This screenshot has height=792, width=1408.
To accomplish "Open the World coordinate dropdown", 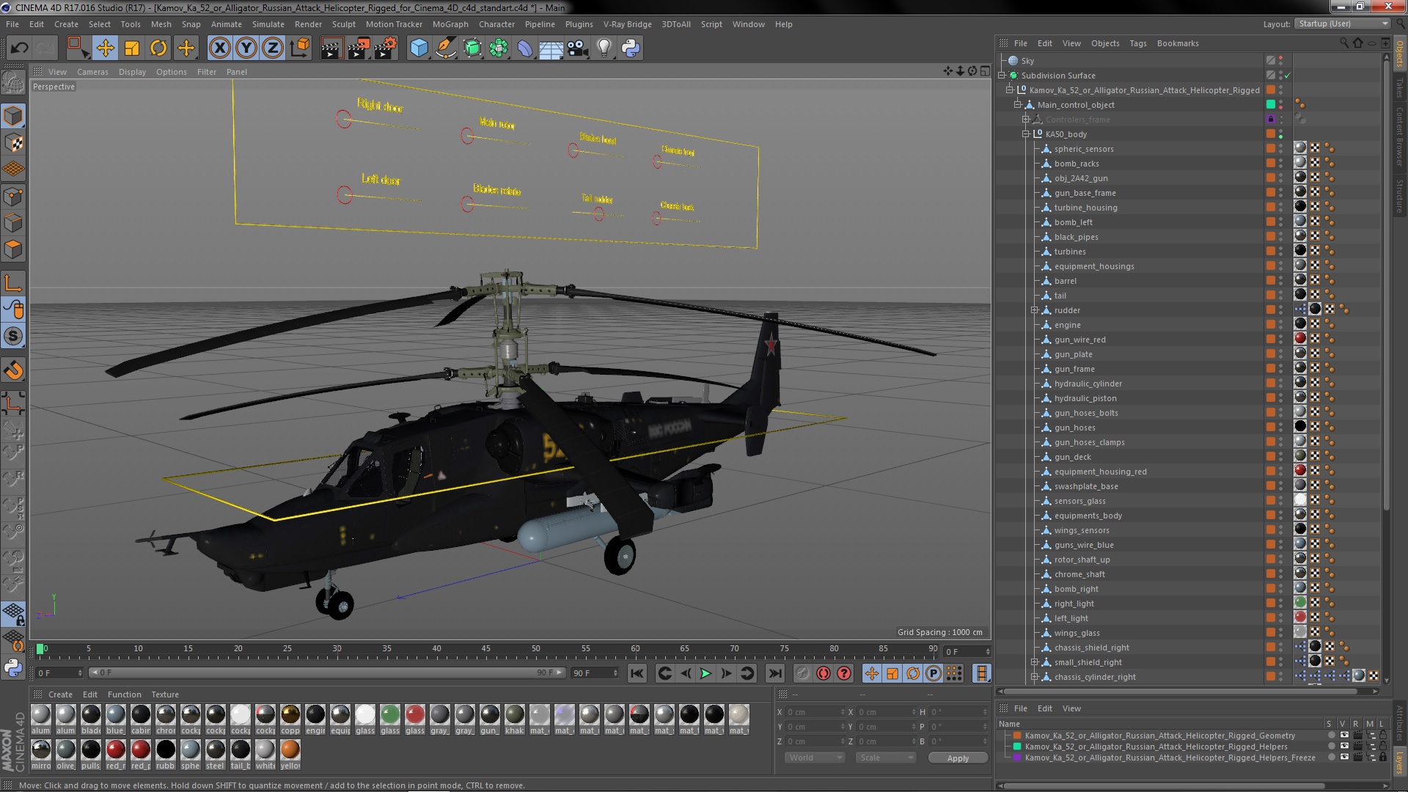I will (815, 758).
